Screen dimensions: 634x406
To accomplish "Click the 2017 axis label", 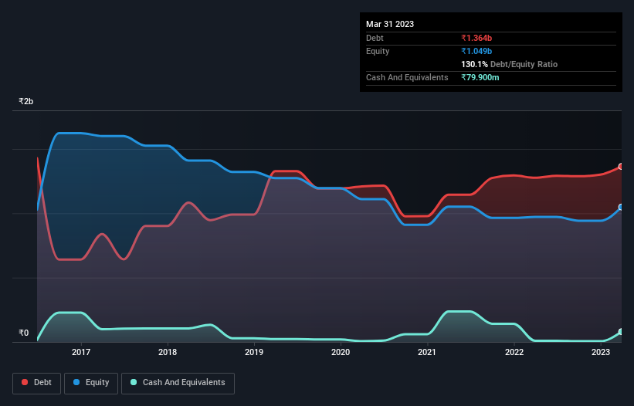I will 81,352.
